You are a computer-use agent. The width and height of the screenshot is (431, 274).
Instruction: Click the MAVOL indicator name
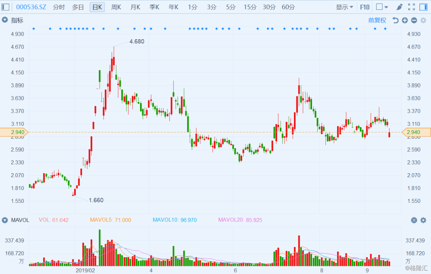[20, 220]
